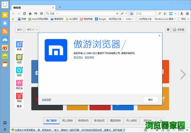The width and height of the screenshot is (191, 133).
Task: Open the 视频 video shortcut icon
Action: tap(19, 57)
